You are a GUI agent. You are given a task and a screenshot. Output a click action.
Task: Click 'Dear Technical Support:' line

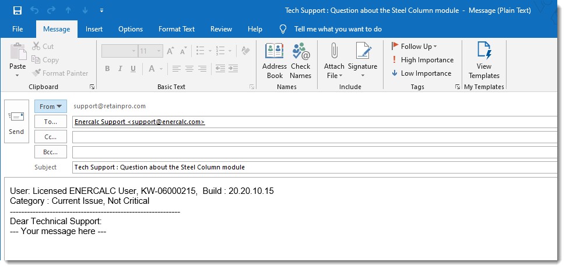click(56, 221)
